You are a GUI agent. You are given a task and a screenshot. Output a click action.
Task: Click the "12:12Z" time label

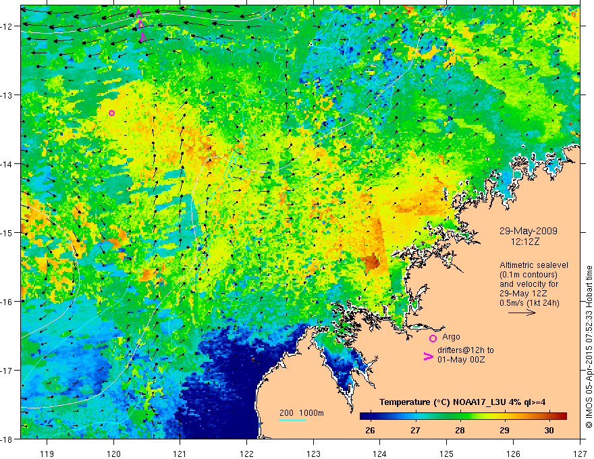[524, 242]
